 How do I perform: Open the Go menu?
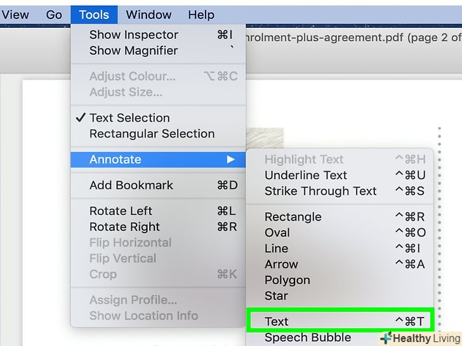[54, 15]
